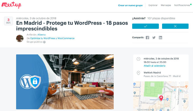
Task: Open Optimiza tu WordPress y WooCommerce group
Action: (x=52, y=38)
